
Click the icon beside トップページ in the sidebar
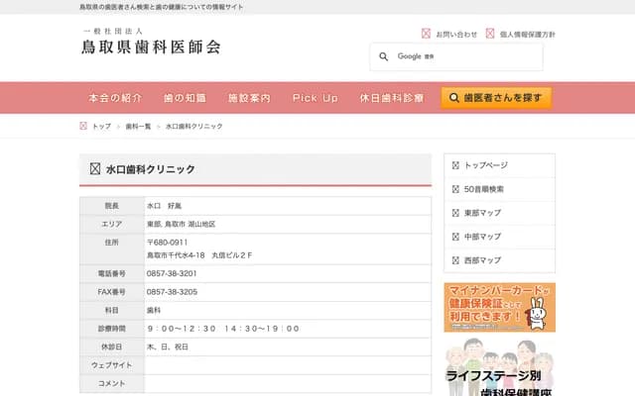click(x=455, y=165)
